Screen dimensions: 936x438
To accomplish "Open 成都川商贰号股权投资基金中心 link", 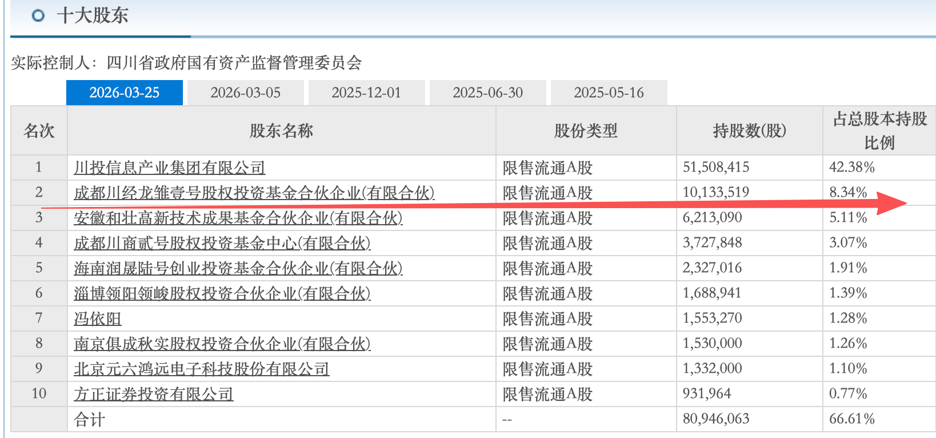I will pos(222,243).
